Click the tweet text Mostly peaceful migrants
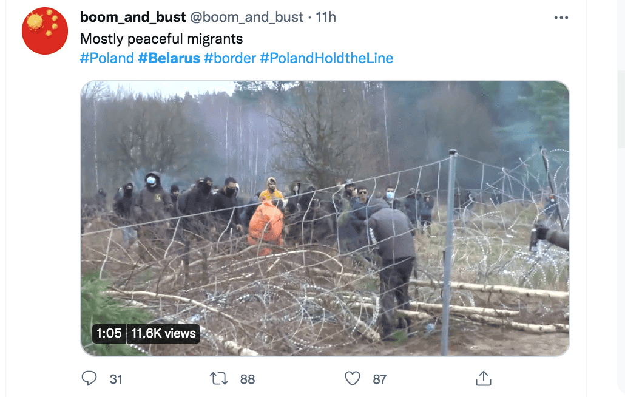625x397 pixels. 161,39
